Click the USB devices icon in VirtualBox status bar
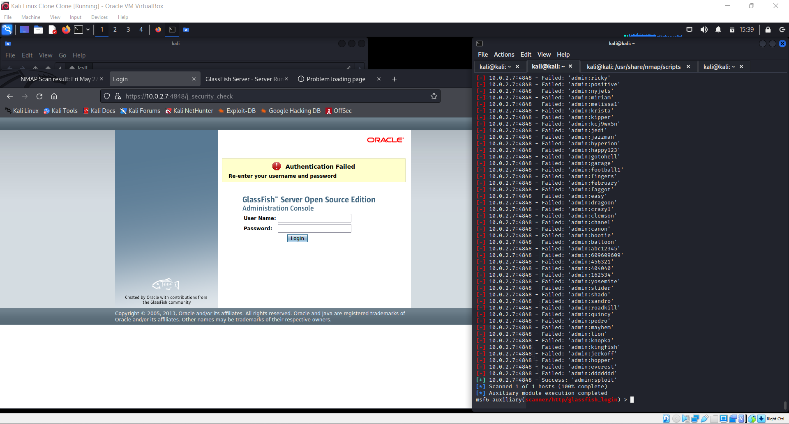The image size is (789, 424). (x=704, y=418)
